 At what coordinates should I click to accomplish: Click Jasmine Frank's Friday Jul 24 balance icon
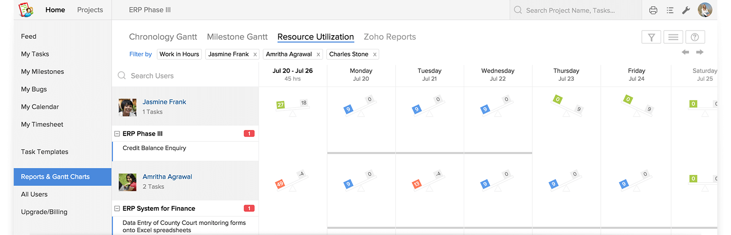tap(638, 105)
